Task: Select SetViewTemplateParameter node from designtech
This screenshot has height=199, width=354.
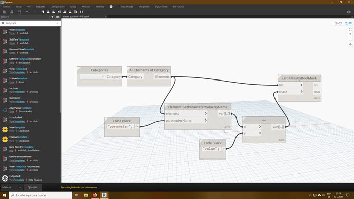Action: [x=25, y=59]
